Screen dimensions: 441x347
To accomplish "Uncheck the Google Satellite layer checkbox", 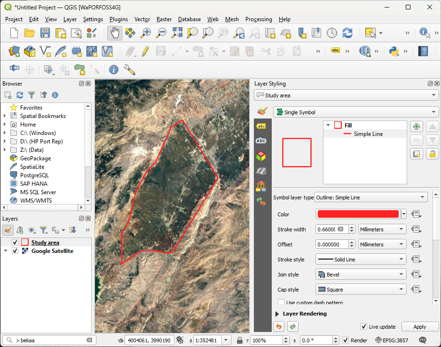I will pyautogui.click(x=15, y=251).
